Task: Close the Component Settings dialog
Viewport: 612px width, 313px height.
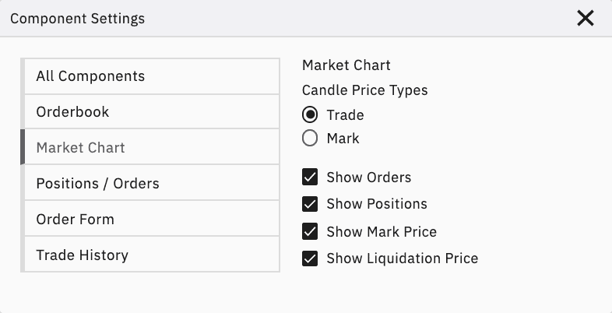Action: coord(586,18)
